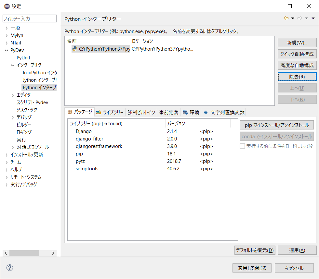Click the tree horizontal scrollbar right arrow
Image resolution: width=319 pixels, height=279 pixels.
(x=53, y=253)
